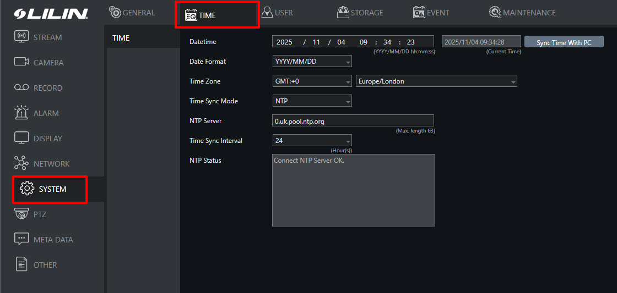Open the Time Sync Mode dropdown
Viewport: 617px width, 293px height.
pos(312,101)
